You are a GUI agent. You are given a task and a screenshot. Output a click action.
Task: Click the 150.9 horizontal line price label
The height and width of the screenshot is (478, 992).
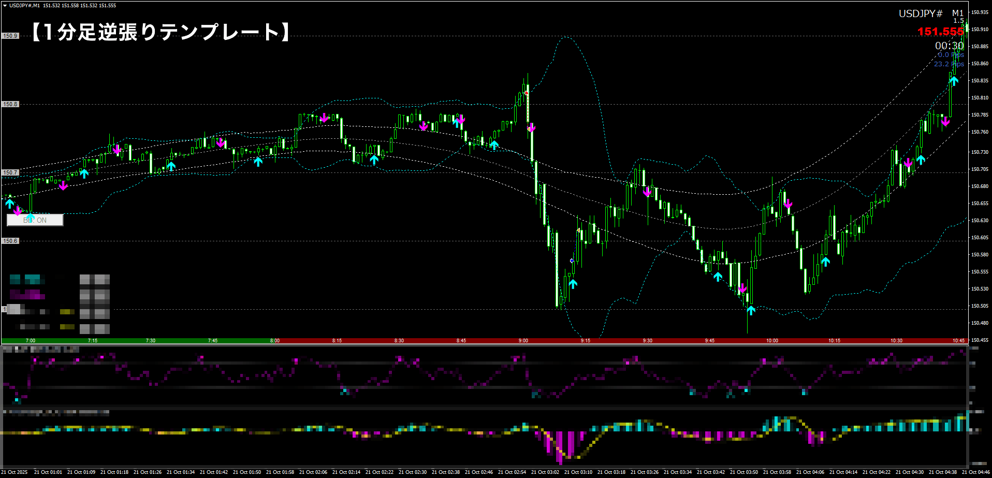pos(10,36)
